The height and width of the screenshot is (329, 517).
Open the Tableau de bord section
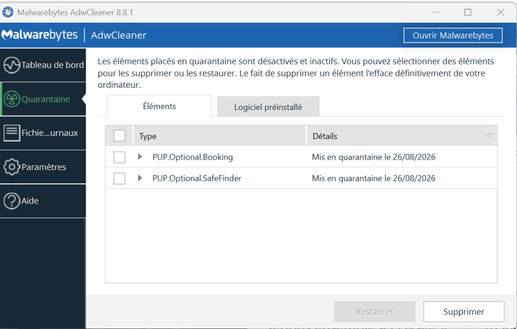(43, 65)
